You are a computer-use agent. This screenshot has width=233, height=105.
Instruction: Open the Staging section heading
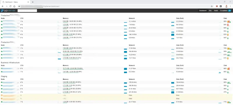pyautogui.click(x=4, y=76)
